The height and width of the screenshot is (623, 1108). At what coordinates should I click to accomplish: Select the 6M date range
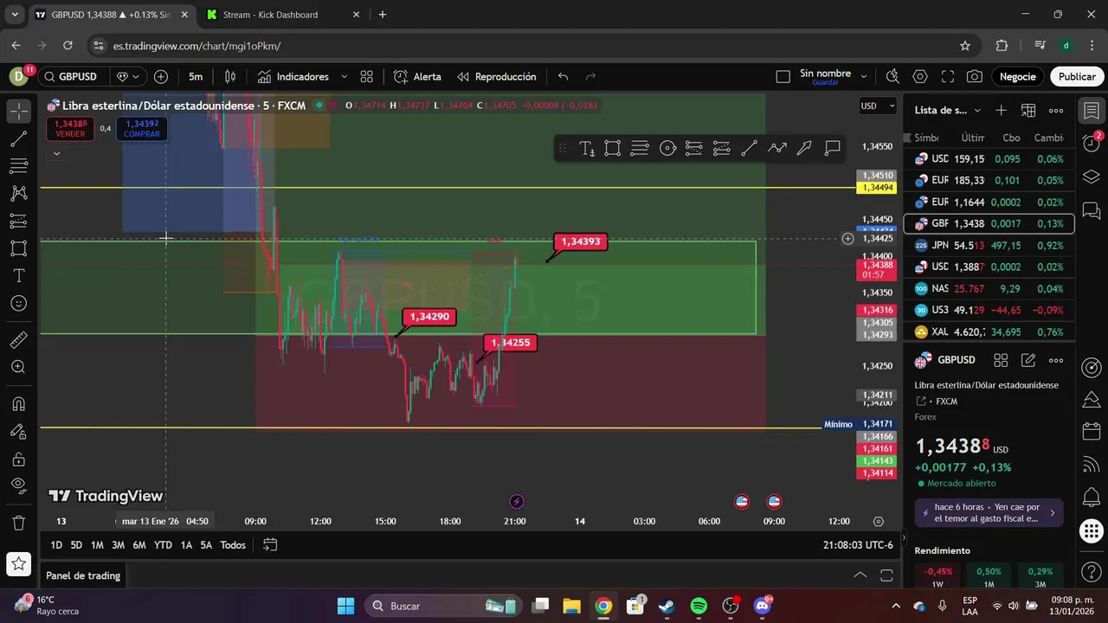tap(138, 545)
